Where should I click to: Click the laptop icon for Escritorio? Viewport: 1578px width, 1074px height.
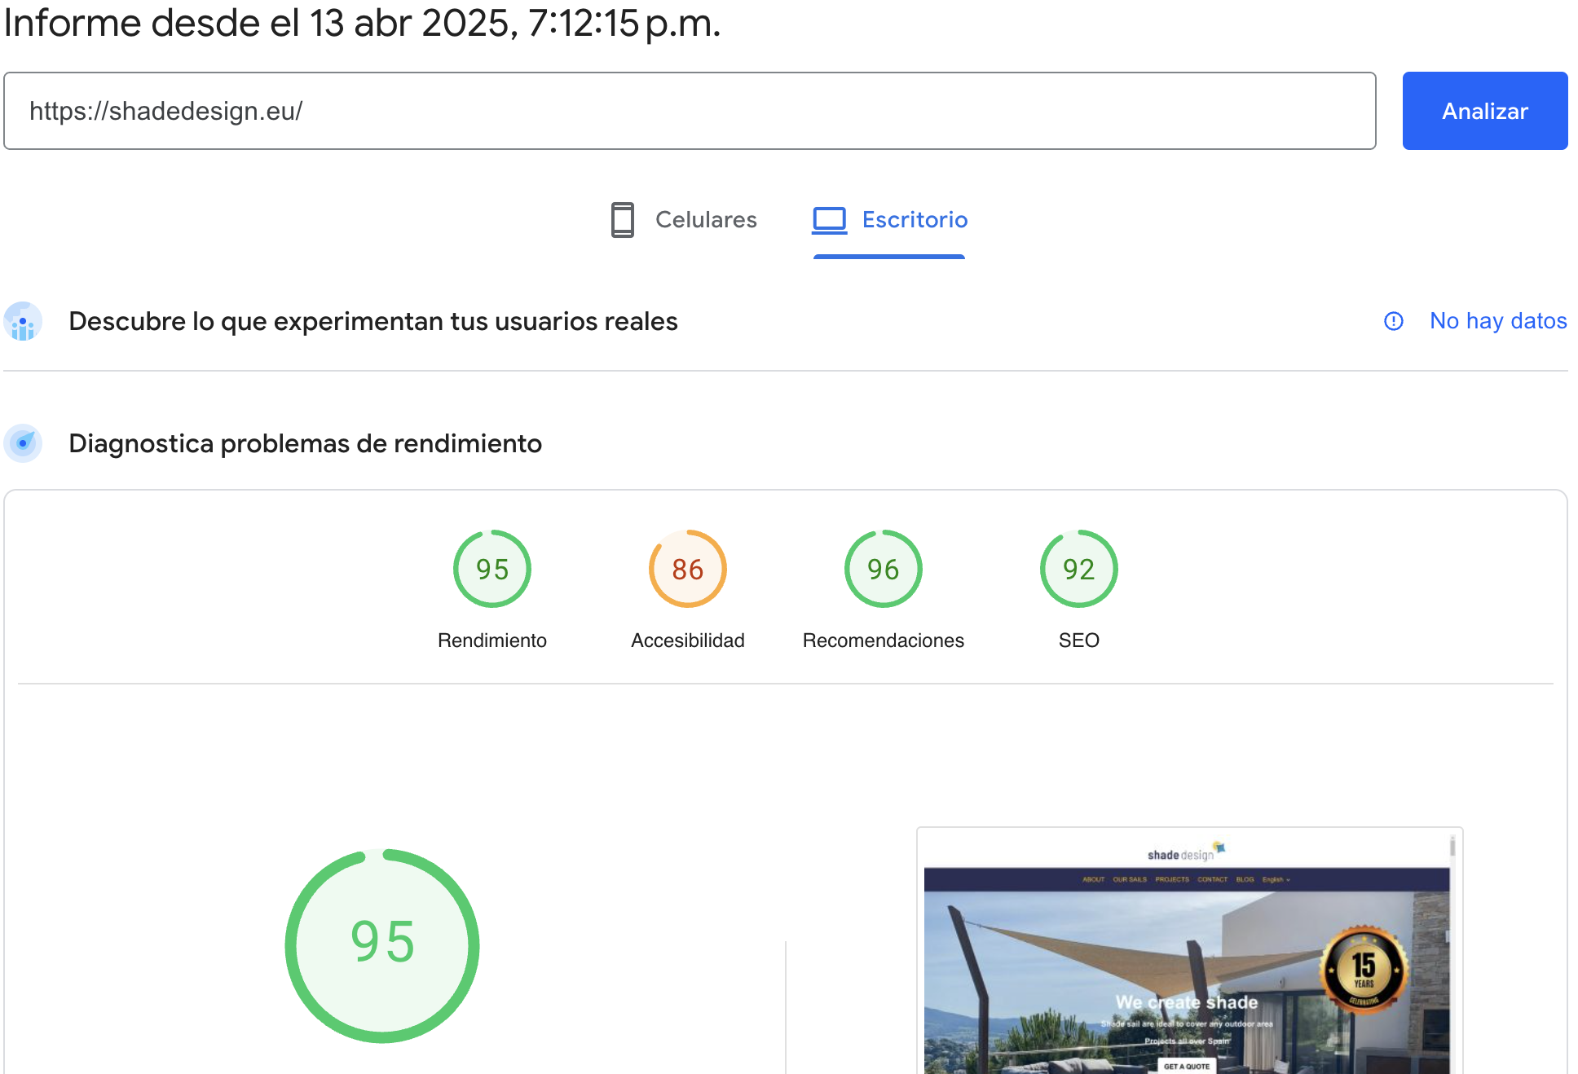pos(830,220)
